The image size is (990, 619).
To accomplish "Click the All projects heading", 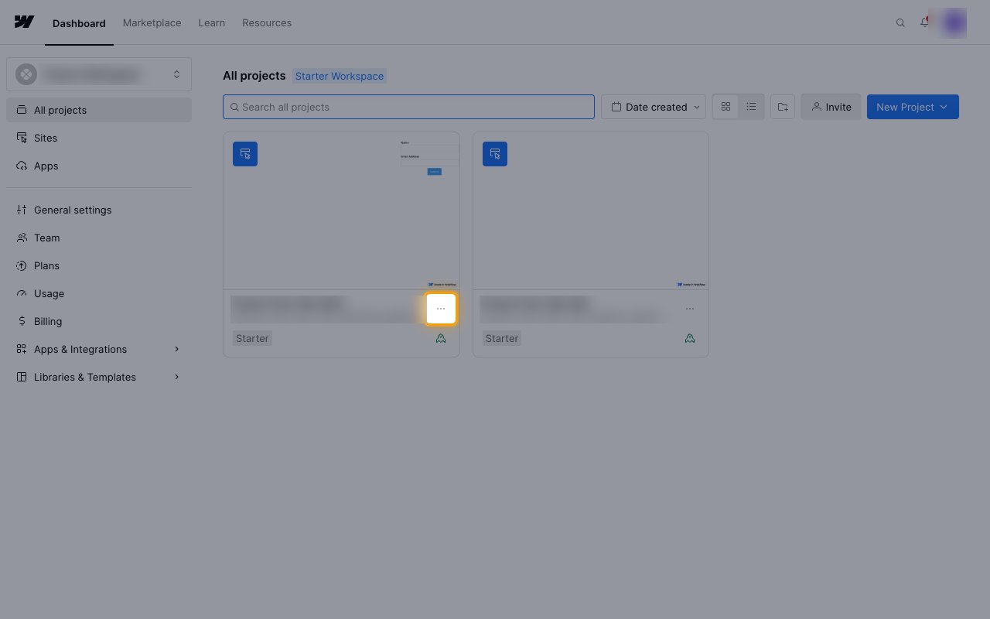I will 254,76.
